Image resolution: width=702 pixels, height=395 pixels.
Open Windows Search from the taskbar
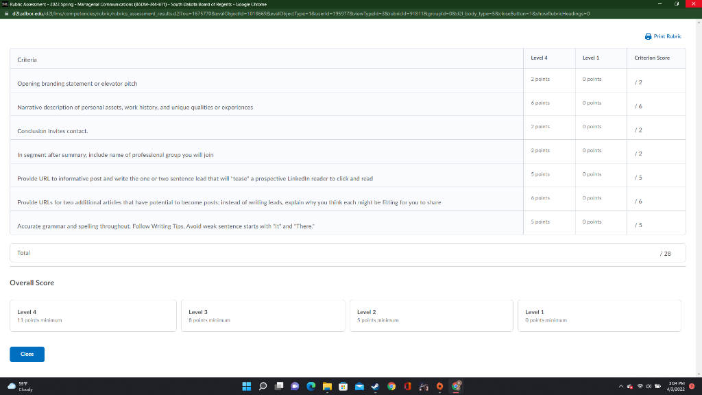[263, 386]
